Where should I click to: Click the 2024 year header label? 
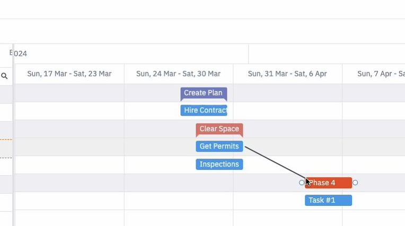20,54
